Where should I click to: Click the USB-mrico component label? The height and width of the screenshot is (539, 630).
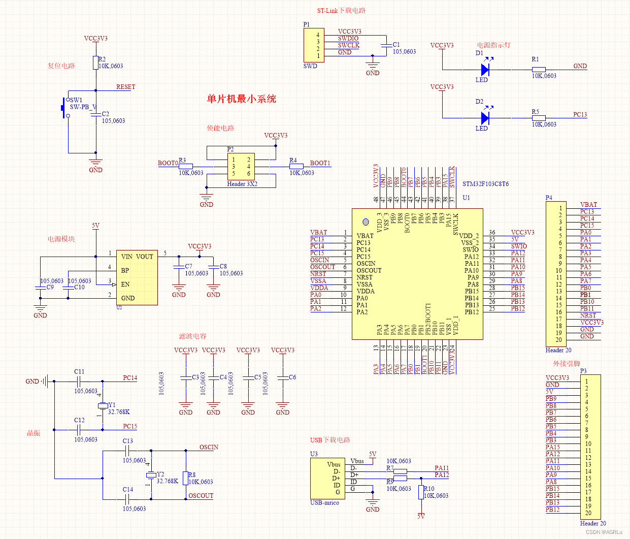[324, 502]
